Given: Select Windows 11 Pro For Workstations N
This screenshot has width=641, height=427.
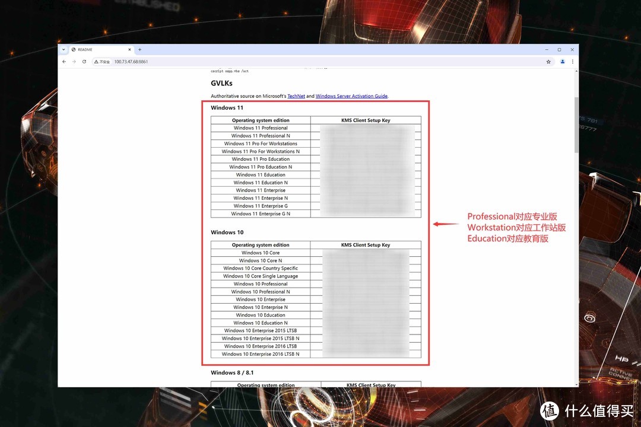Looking at the screenshot, I should pyautogui.click(x=316, y=151).
